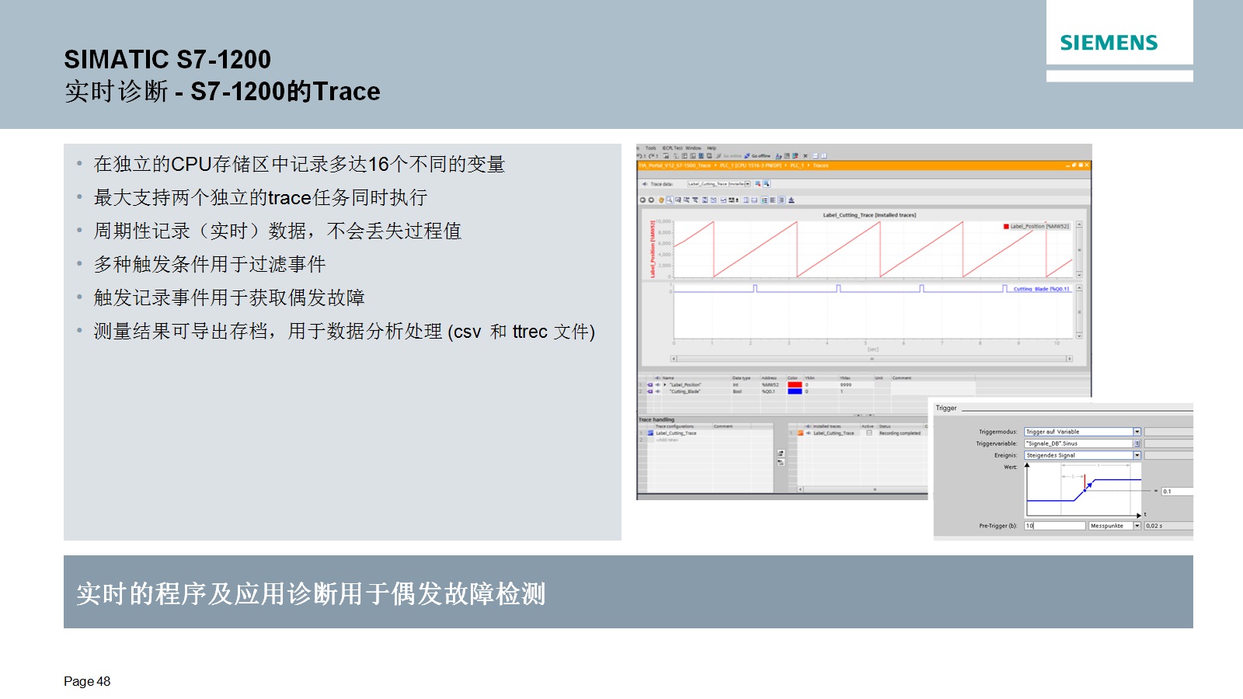Click the <Add new> trace configuration row

coord(667,440)
